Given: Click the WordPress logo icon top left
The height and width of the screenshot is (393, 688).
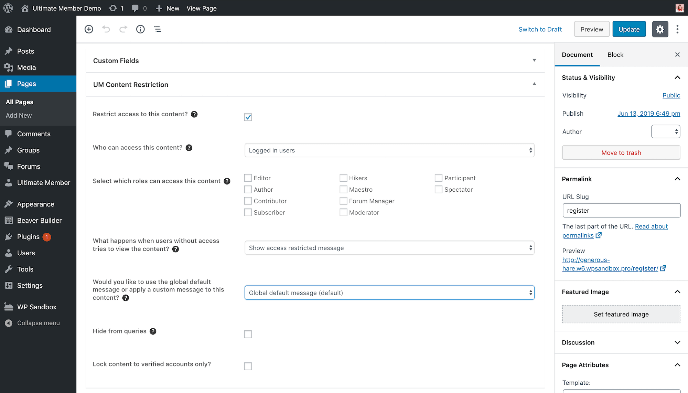Looking at the screenshot, I should point(9,8).
